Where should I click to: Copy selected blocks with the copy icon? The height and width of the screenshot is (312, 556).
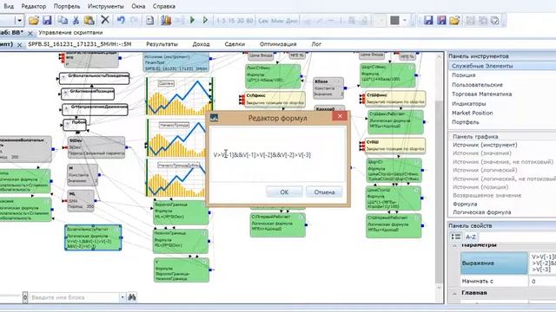click(x=63, y=20)
